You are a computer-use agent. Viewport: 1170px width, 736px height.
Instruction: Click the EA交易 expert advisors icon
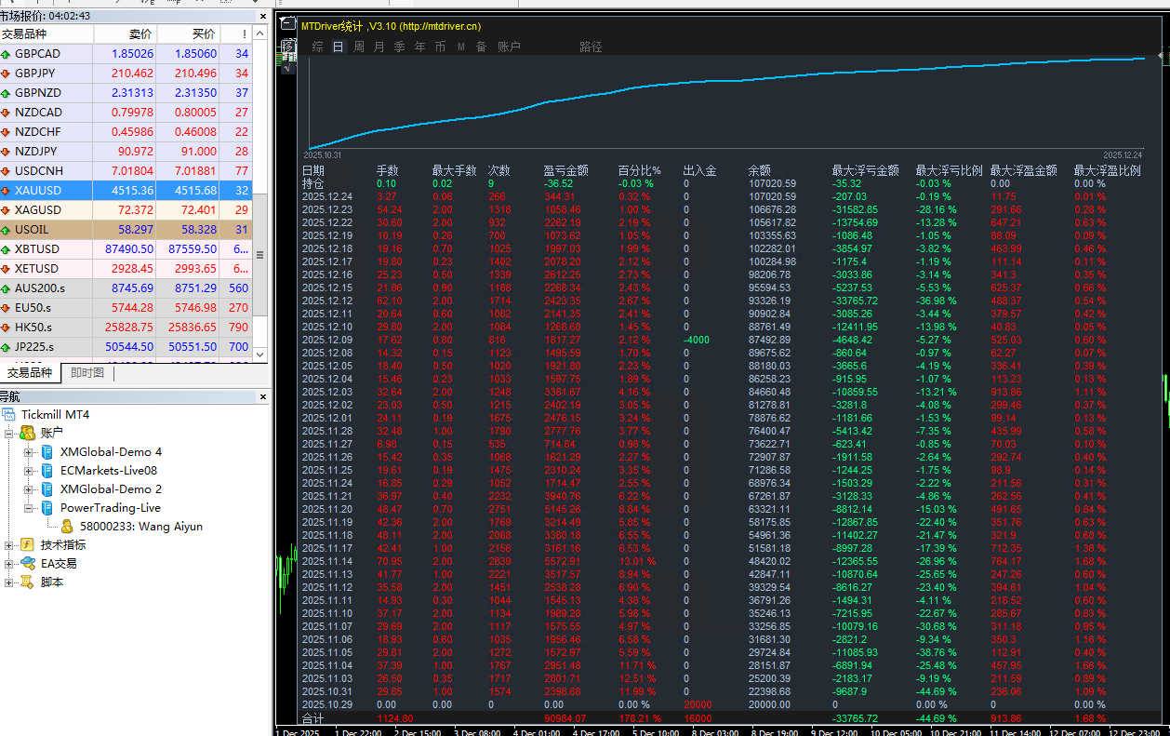(28, 563)
